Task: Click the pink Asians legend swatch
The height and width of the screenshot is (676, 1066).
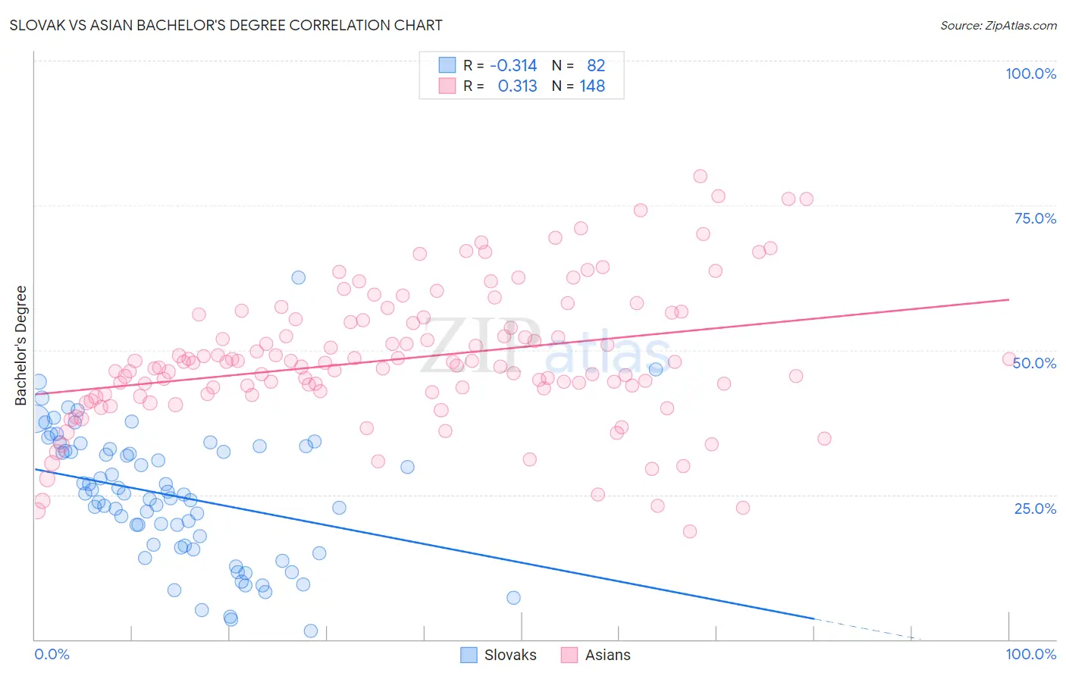Action: pyautogui.click(x=569, y=655)
